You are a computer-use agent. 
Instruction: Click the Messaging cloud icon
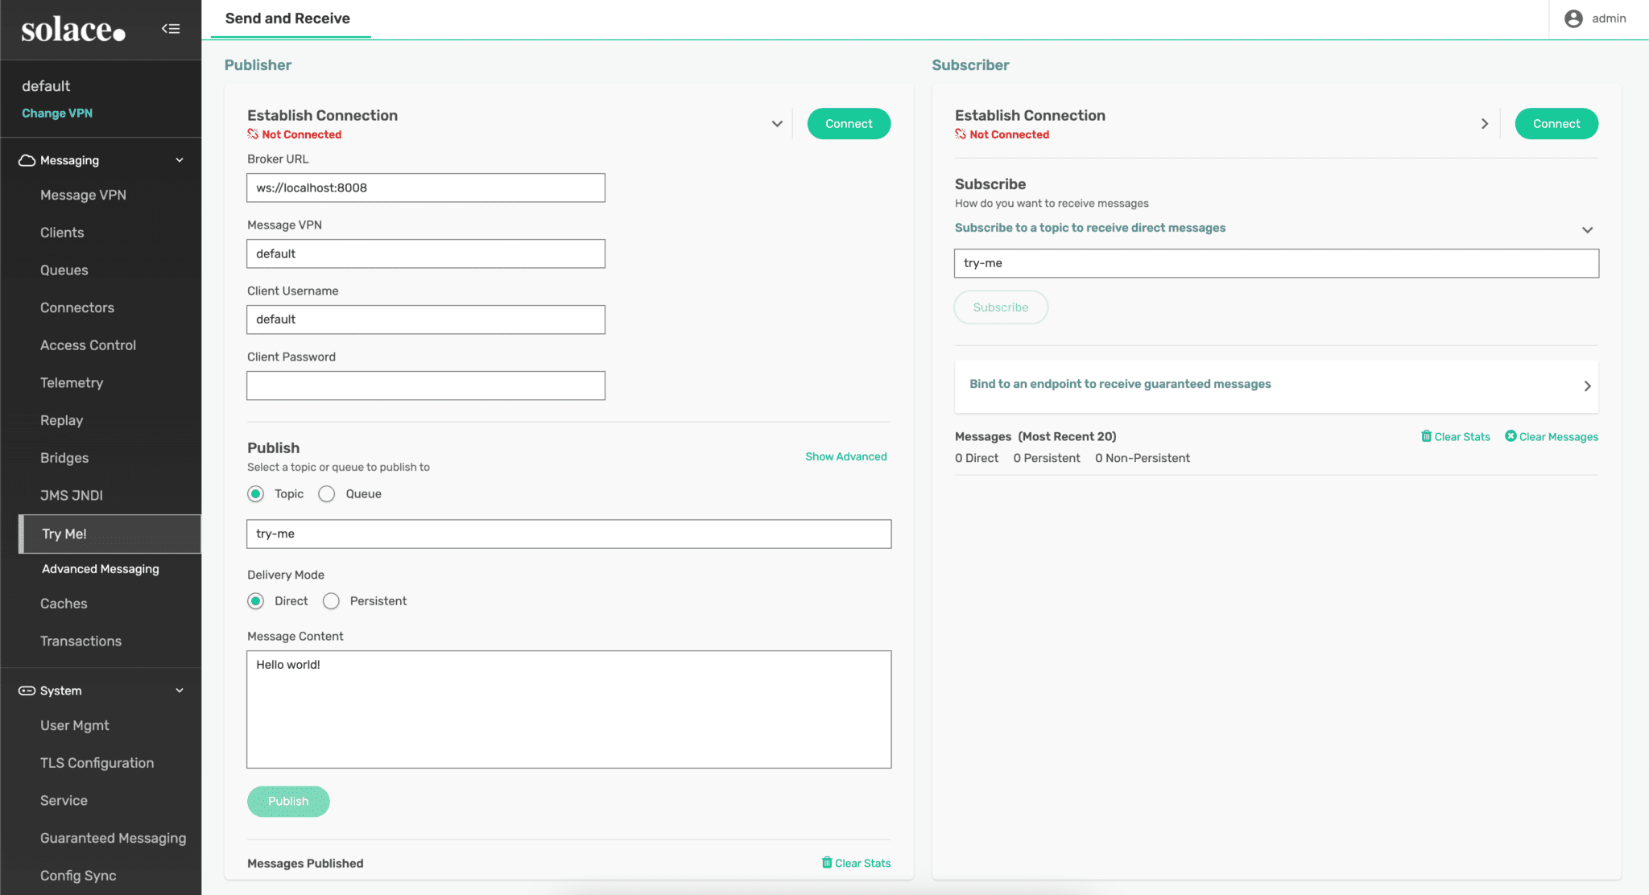[x=25, y=159]
